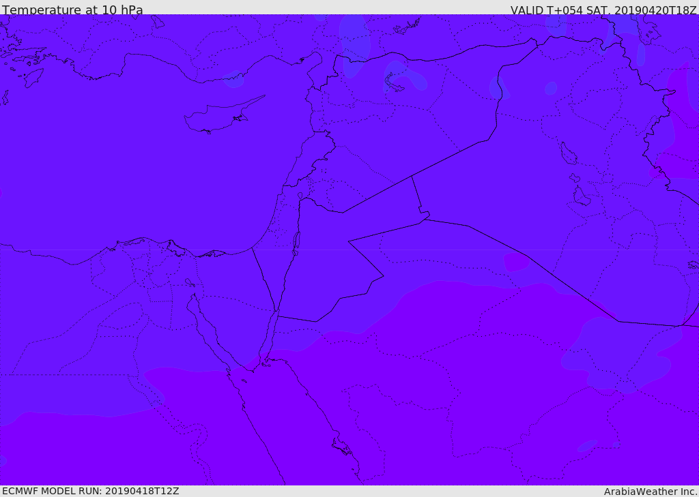Click the 'ArabiaWeather Inc' credit text

[650, 492]
